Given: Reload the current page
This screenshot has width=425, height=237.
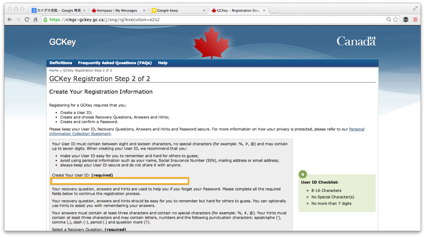Looking at the screenshot, I should point(27,19).
